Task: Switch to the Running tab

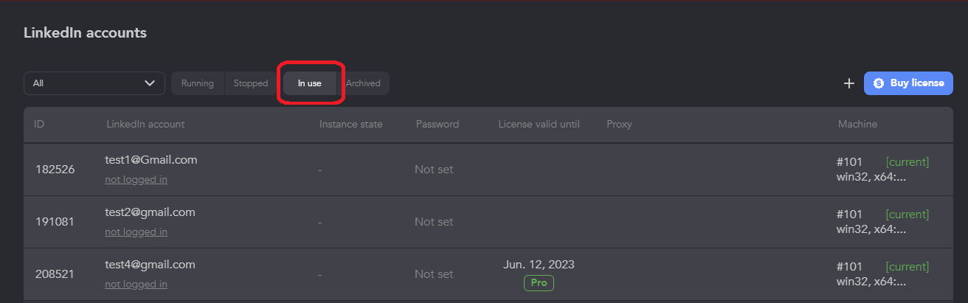Action: [x=197, y=83]
